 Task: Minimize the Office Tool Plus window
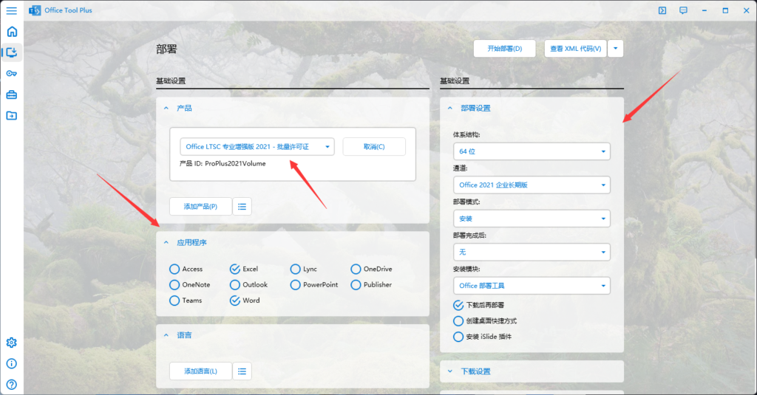coord(705,10)
